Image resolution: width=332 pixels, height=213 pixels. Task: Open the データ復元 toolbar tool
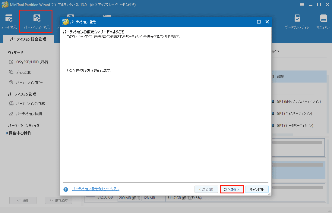click(x=9, y=22)
